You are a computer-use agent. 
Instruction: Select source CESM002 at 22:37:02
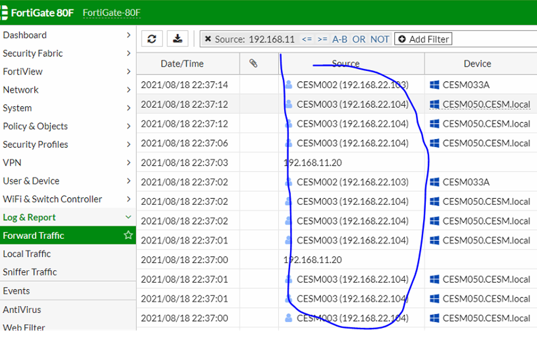[352, 182]
